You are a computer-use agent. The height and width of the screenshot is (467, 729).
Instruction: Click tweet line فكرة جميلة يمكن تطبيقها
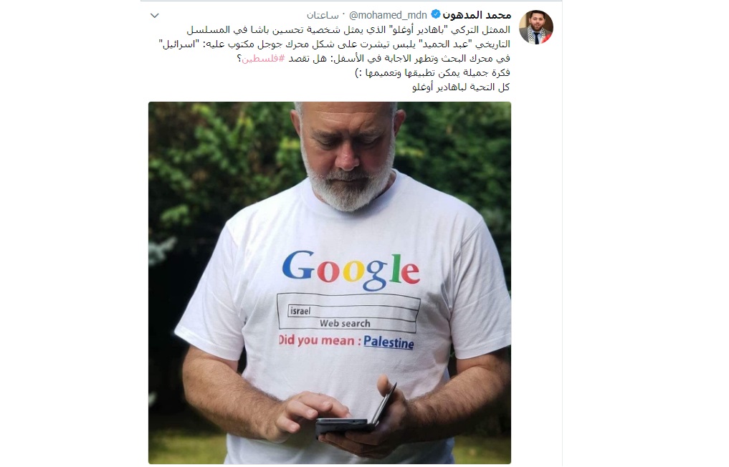[x=432, y=73]
